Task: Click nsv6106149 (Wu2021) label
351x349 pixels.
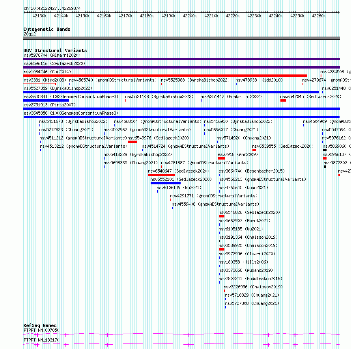Action: click(179, 187)
